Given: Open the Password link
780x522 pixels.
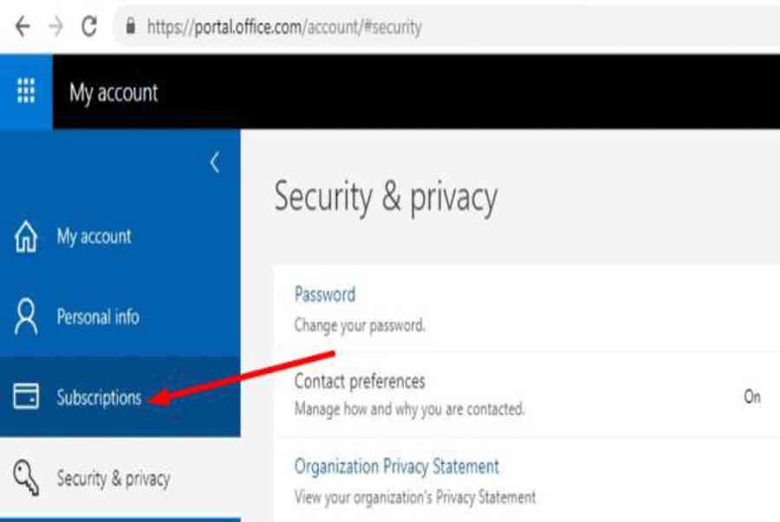Looking at the screenshot, I should (x=325, y=294).
